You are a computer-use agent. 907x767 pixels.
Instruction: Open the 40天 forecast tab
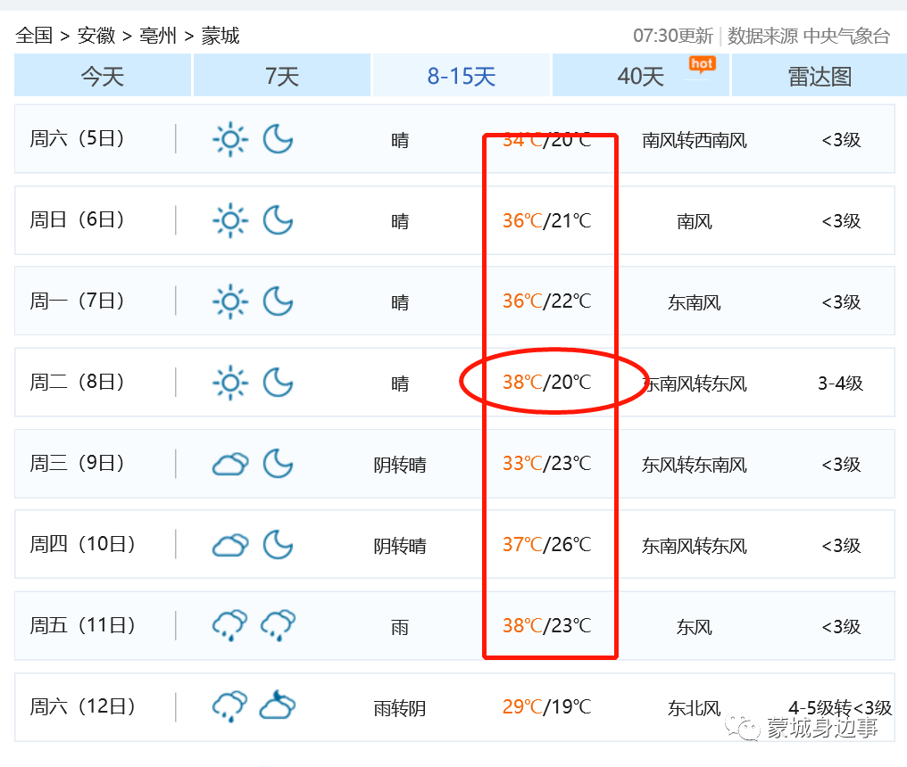pyautogui.click(x=641, y=76)
